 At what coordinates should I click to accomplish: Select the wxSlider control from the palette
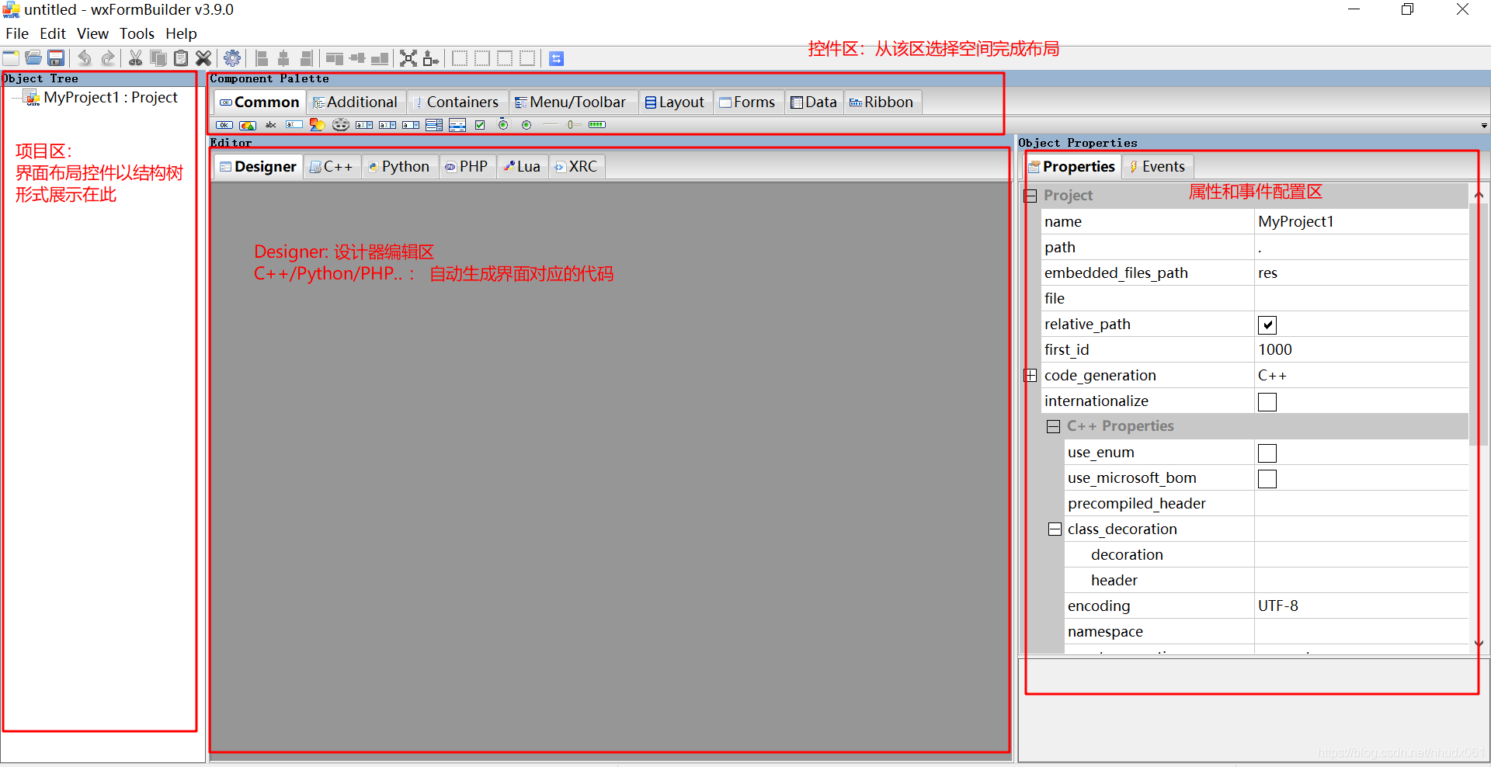[x=572, y=125]
